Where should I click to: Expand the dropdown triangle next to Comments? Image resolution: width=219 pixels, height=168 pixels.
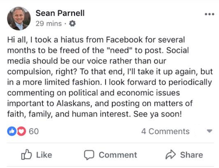[210, 131]
